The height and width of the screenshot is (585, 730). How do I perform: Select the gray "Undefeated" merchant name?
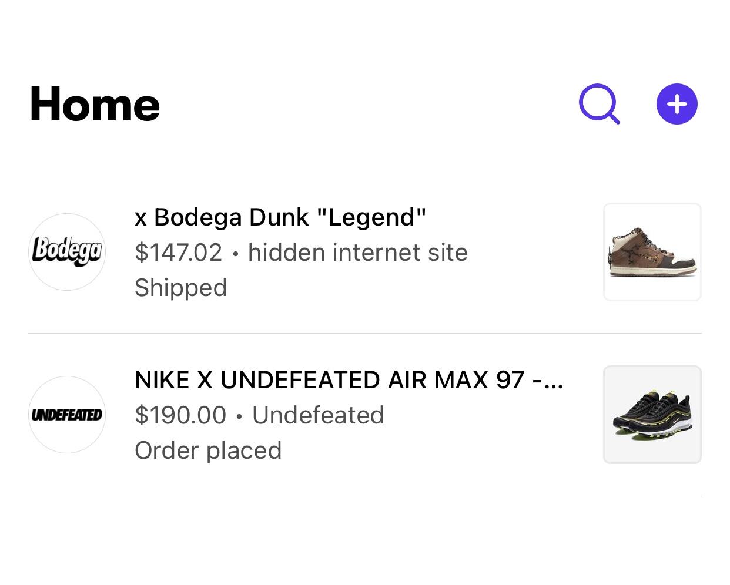(x=318, y=415)
